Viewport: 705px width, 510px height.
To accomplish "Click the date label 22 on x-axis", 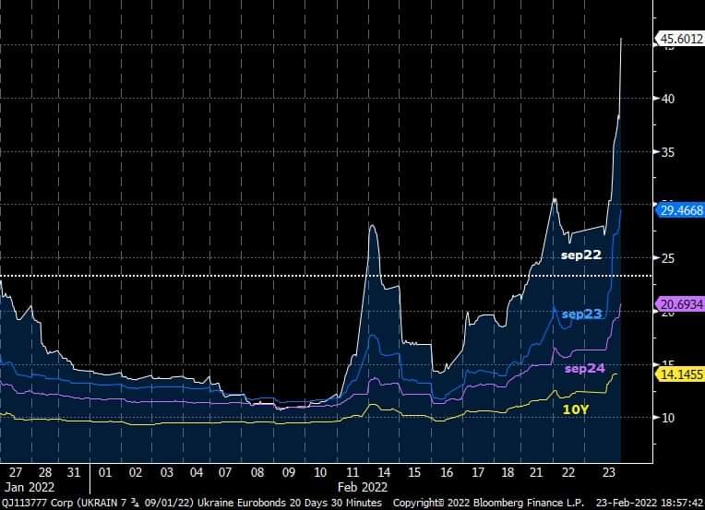I will click(568, 473).
